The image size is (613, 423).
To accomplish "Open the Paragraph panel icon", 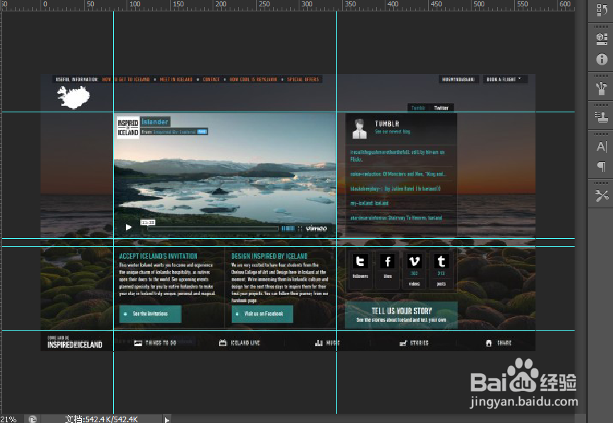I will pos(602,167).
